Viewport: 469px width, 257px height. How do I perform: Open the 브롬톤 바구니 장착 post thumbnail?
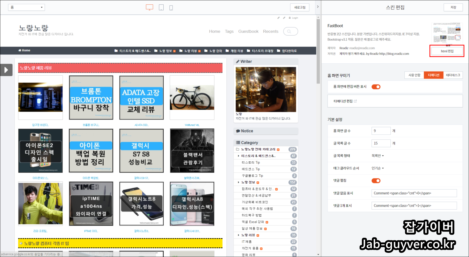click(x=91, y=98)
